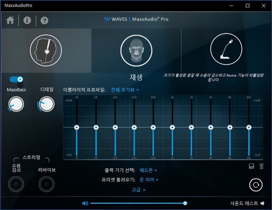Image resolution: width=272 pixels, height=210 pixels.
Task: Click the 디테일 dial knob
Action: 47,104
